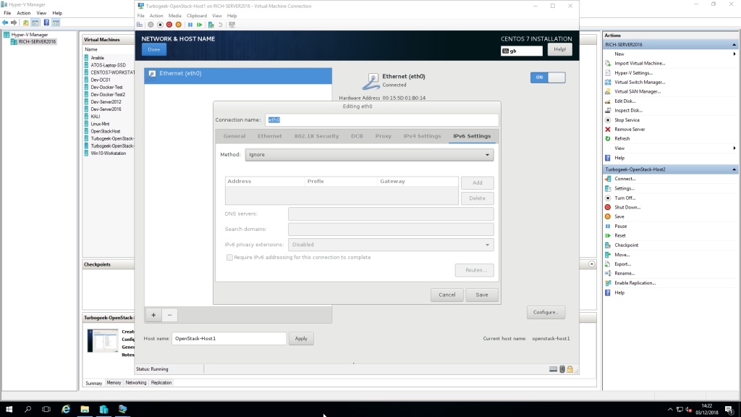
Task: Open the Clipboard menu in VM Connection
Action: point(196,15)
